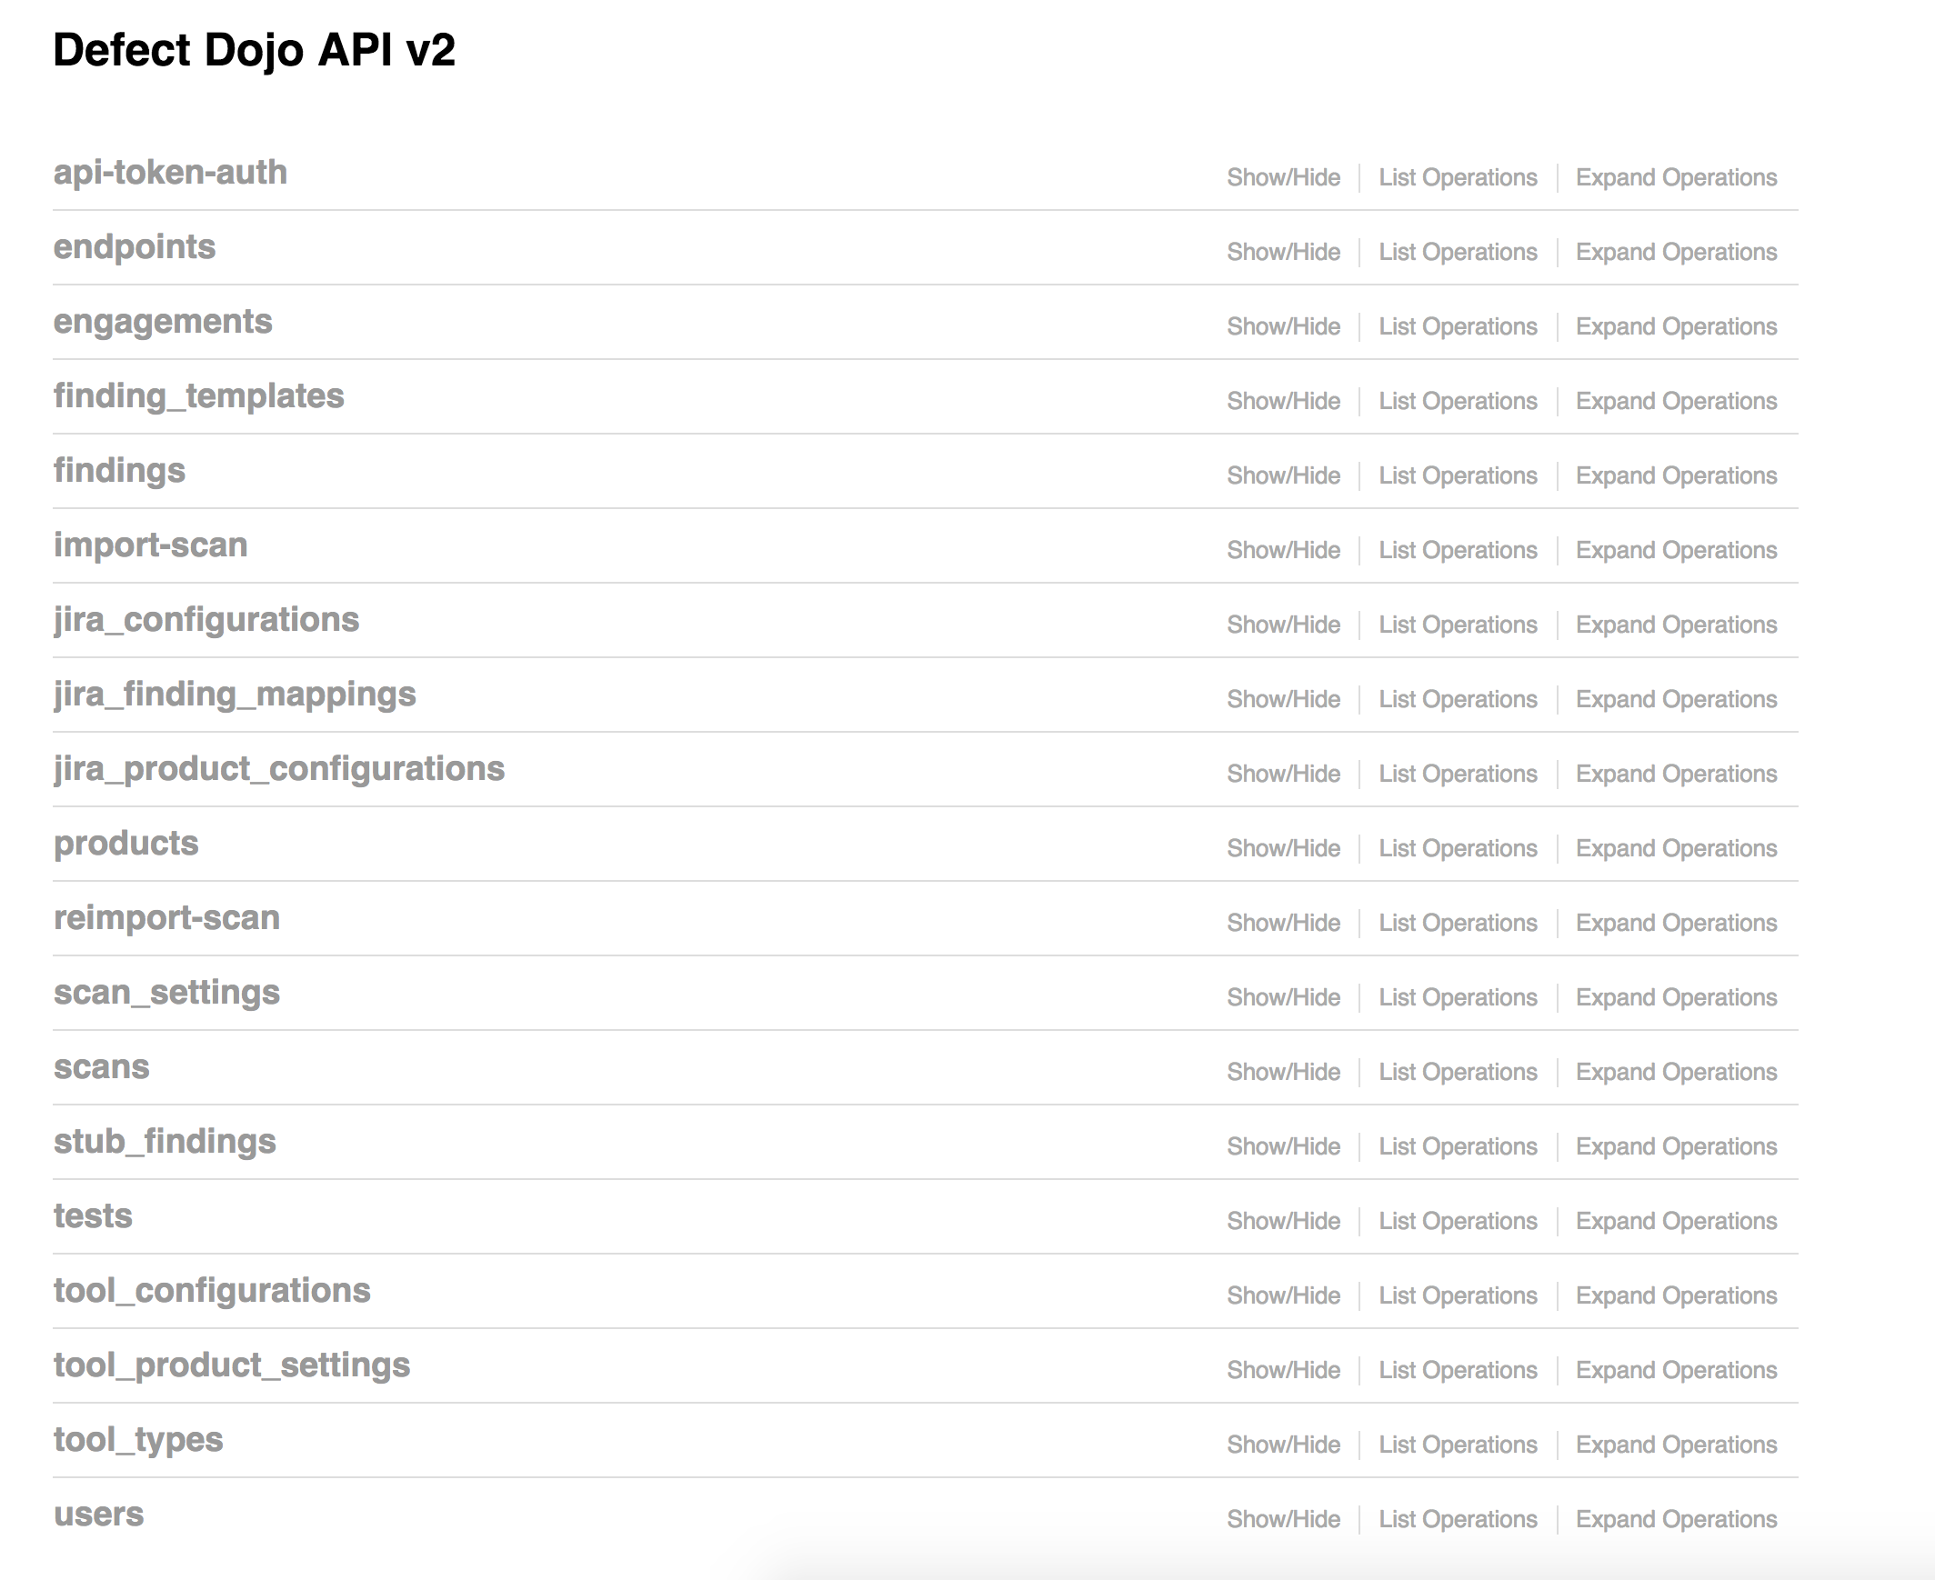
Task: List Operations for jira_finding_mappings
Action: (1458, 700)
